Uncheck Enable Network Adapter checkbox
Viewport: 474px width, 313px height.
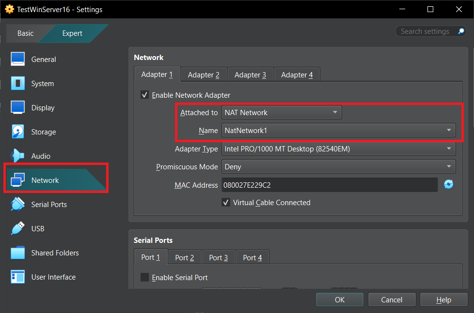pyautogui.click(x=144, y=95)
